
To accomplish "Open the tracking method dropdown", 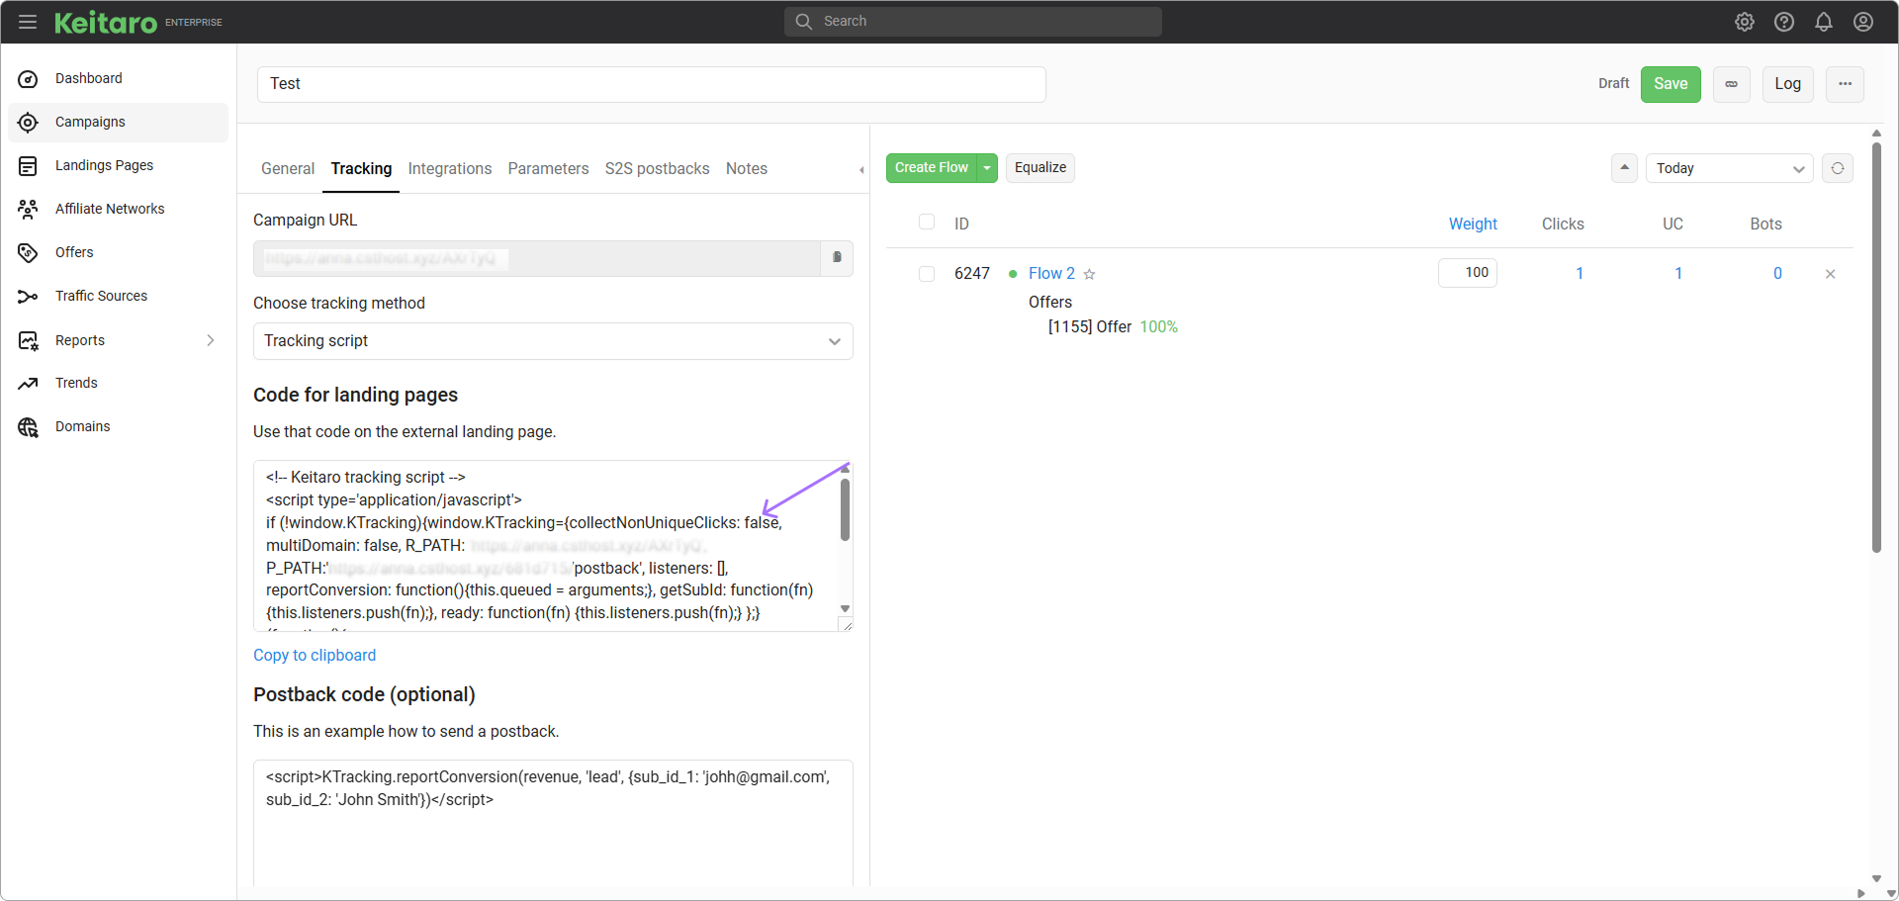I will (553, 341).
